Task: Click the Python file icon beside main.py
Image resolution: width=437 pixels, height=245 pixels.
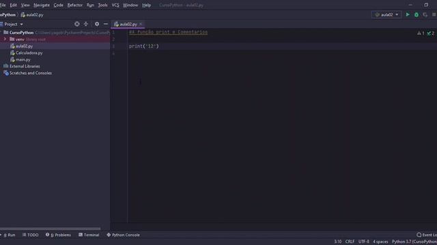Action: coord(12,59)
